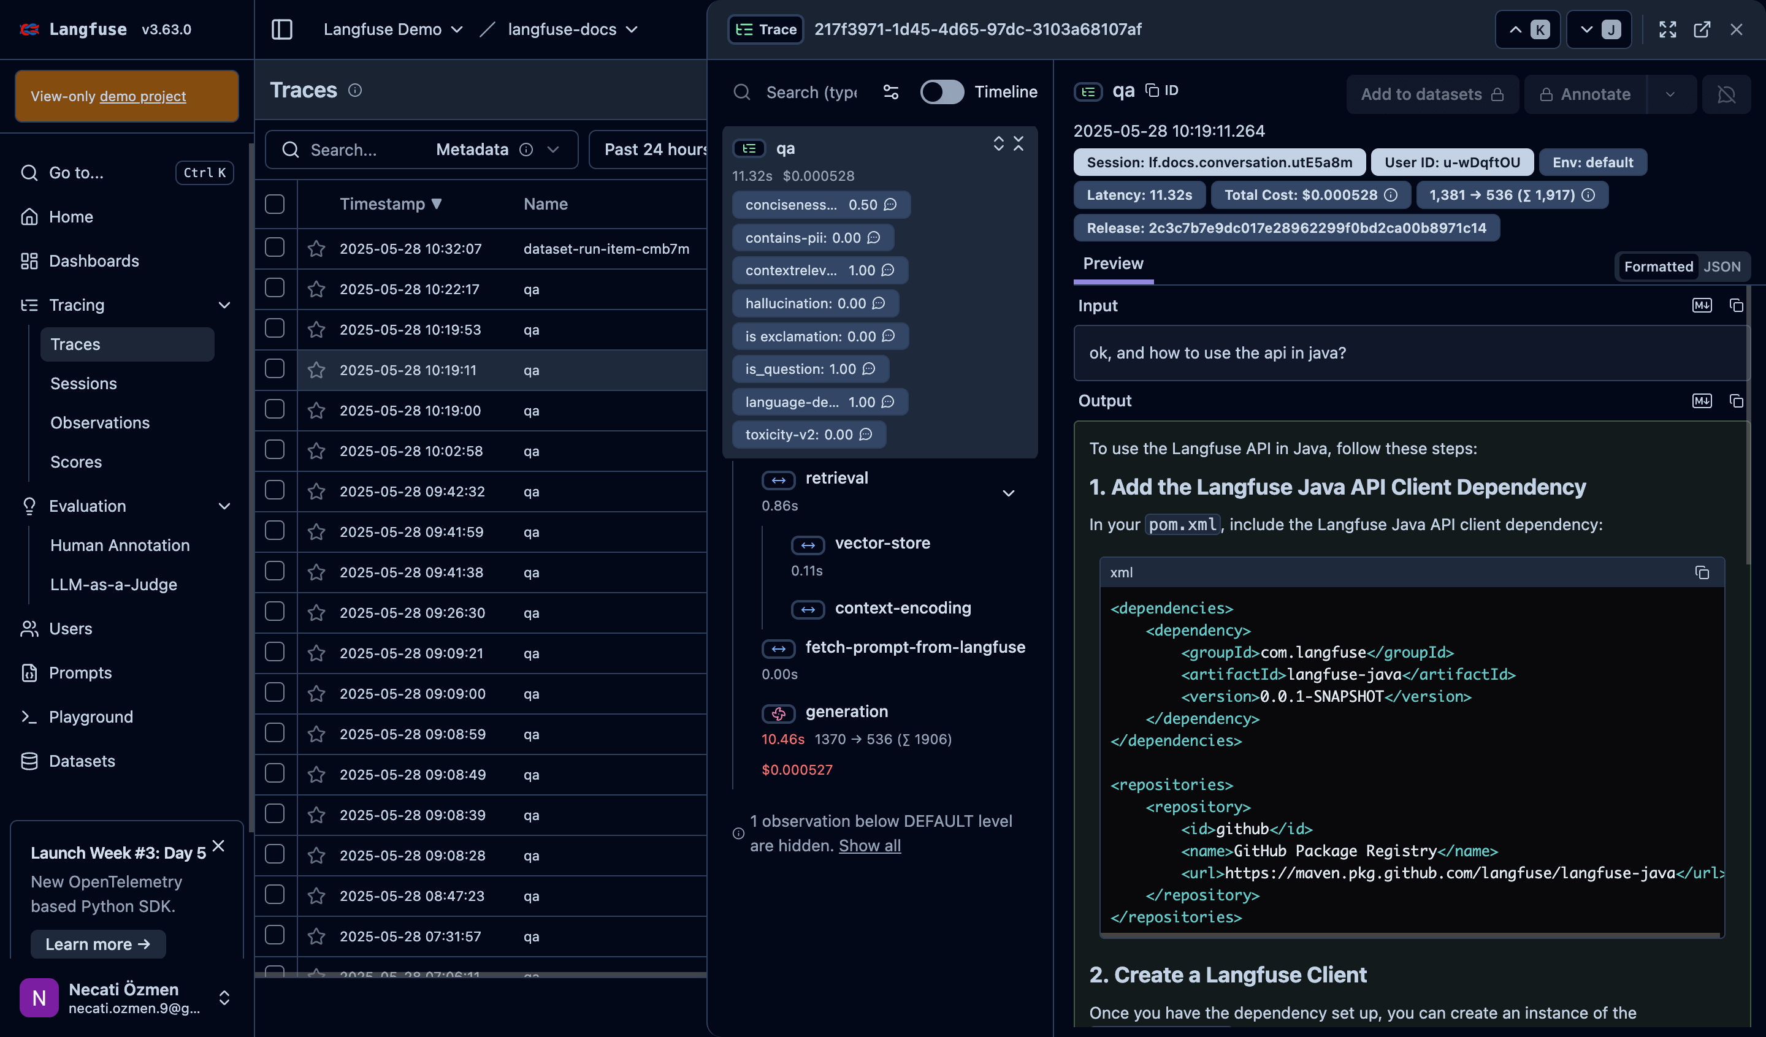The height and width of the screenshot is (1037, 1766).
Task: Select all traces with the header checkbox
Action: (x=275, y=204)
